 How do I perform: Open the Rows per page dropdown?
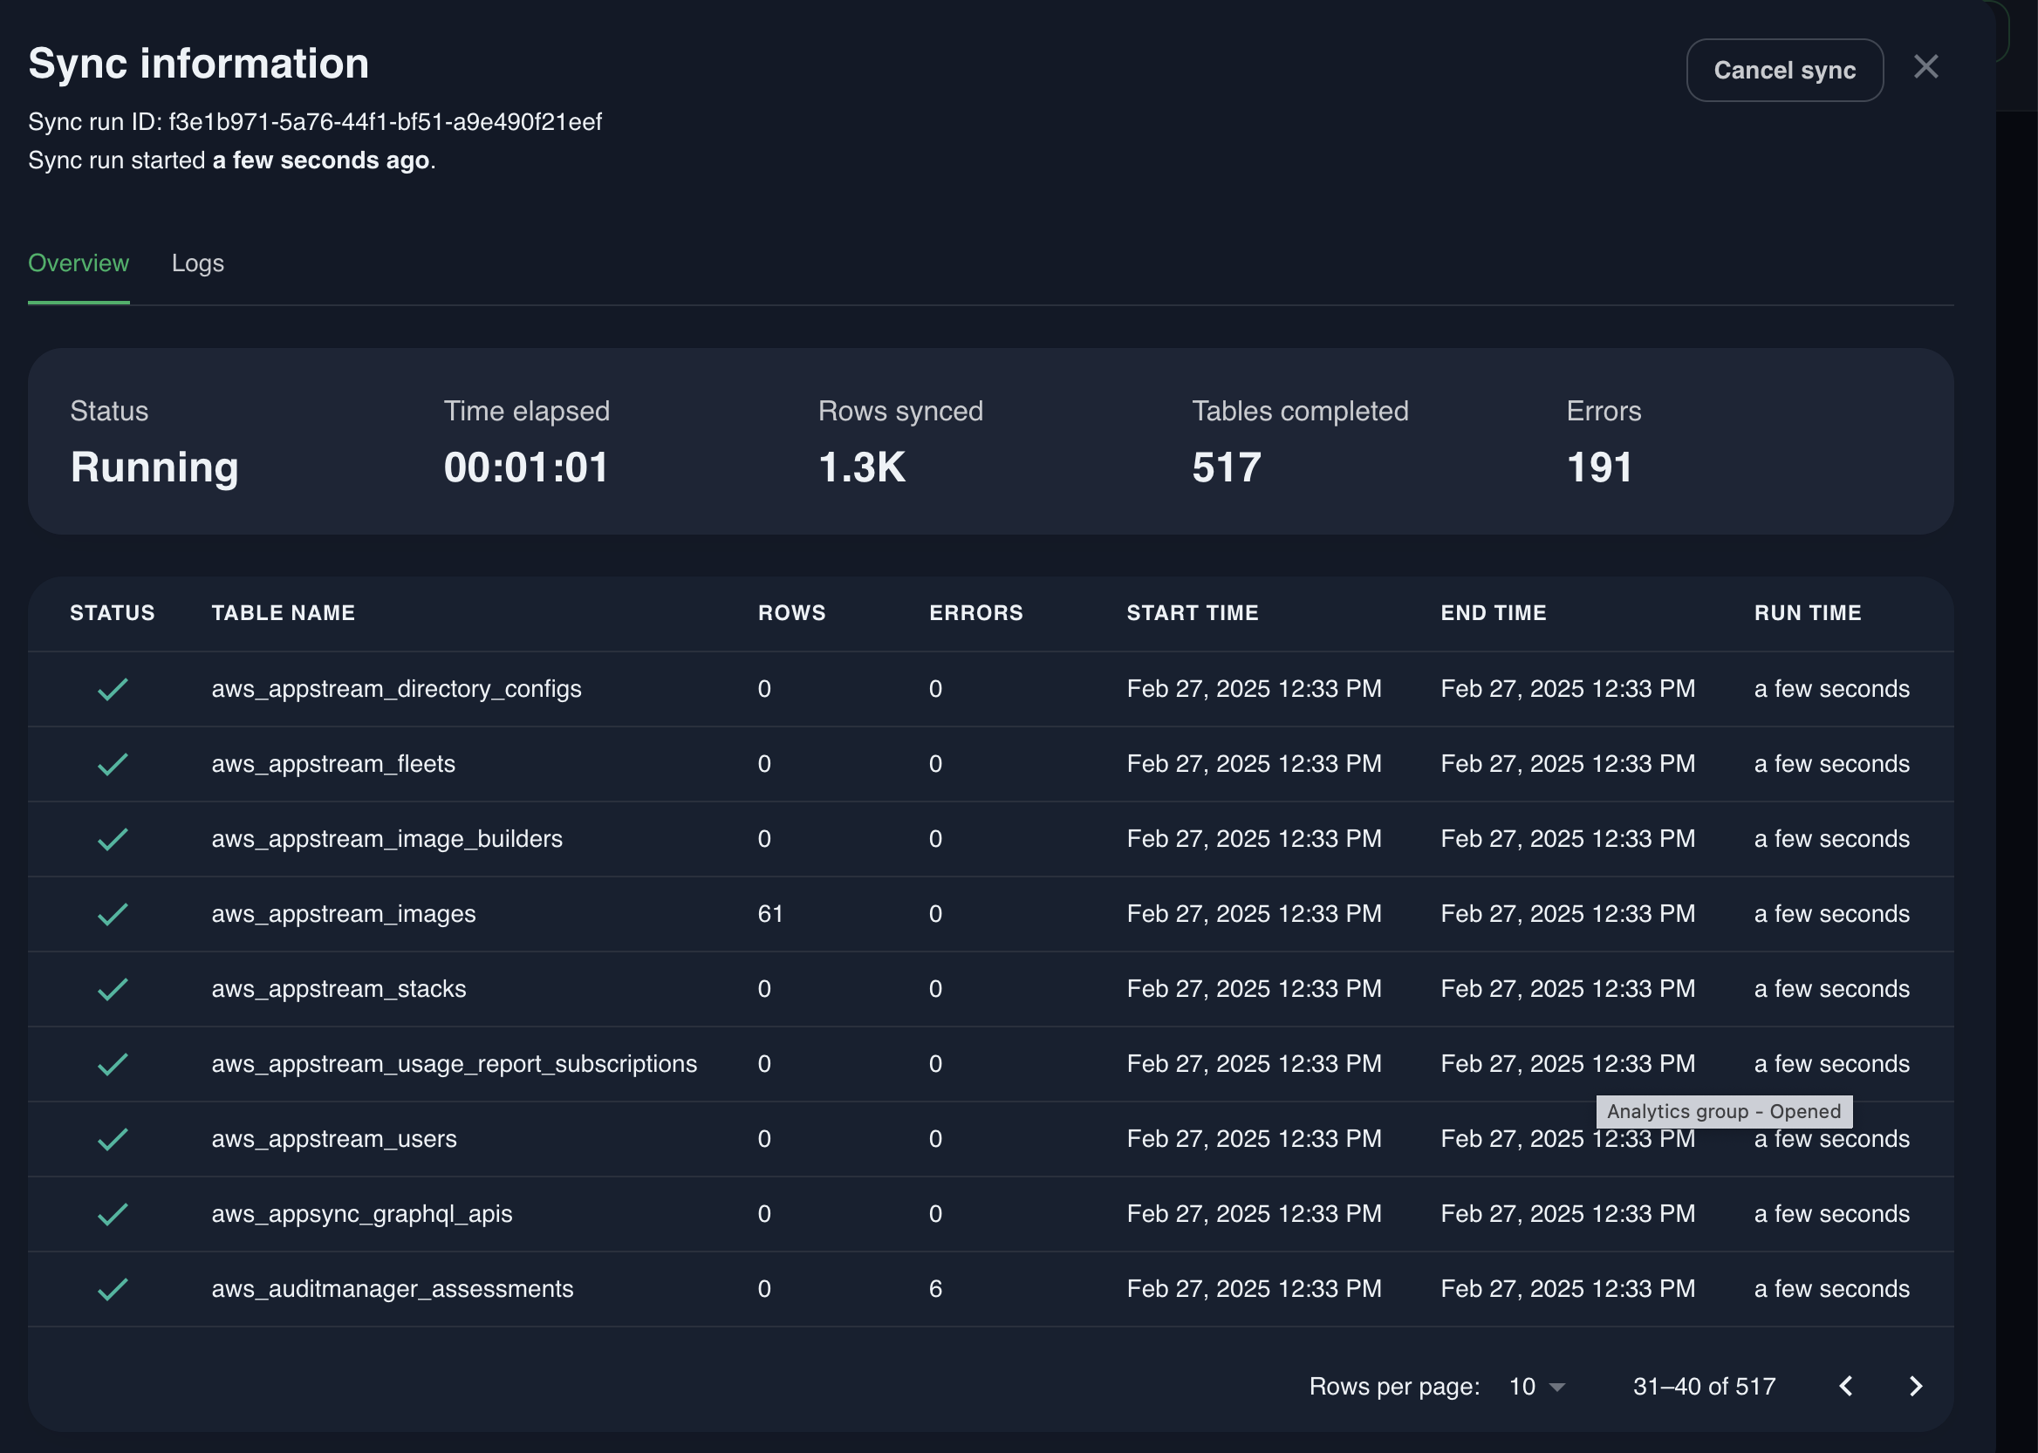click(x=1535, y=1386)
